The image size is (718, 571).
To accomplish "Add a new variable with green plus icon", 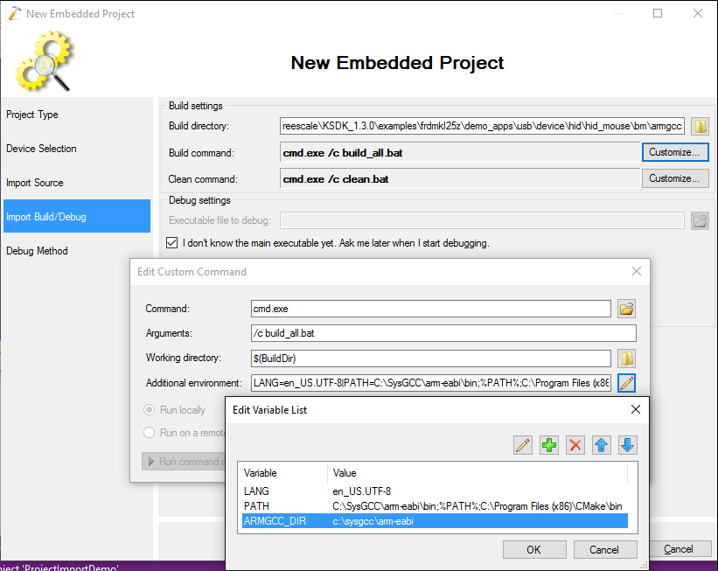I will point(548,445).
